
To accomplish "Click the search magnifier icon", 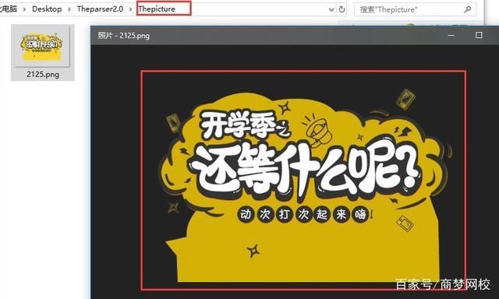I will (468, 9).
